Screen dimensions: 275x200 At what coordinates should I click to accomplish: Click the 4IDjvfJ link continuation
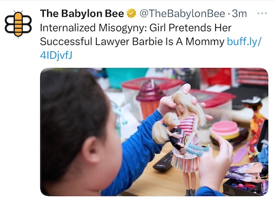(x=56, y=55)
